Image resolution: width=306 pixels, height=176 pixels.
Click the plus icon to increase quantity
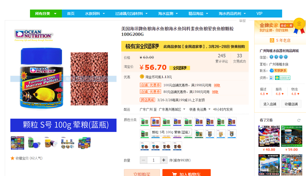(164, 160)
